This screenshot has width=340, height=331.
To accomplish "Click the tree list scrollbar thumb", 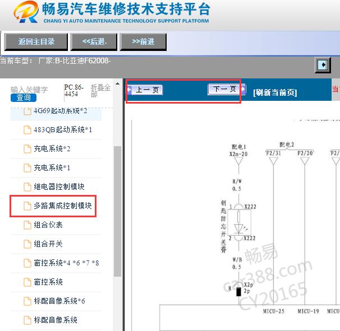I will tap(117, 211).
